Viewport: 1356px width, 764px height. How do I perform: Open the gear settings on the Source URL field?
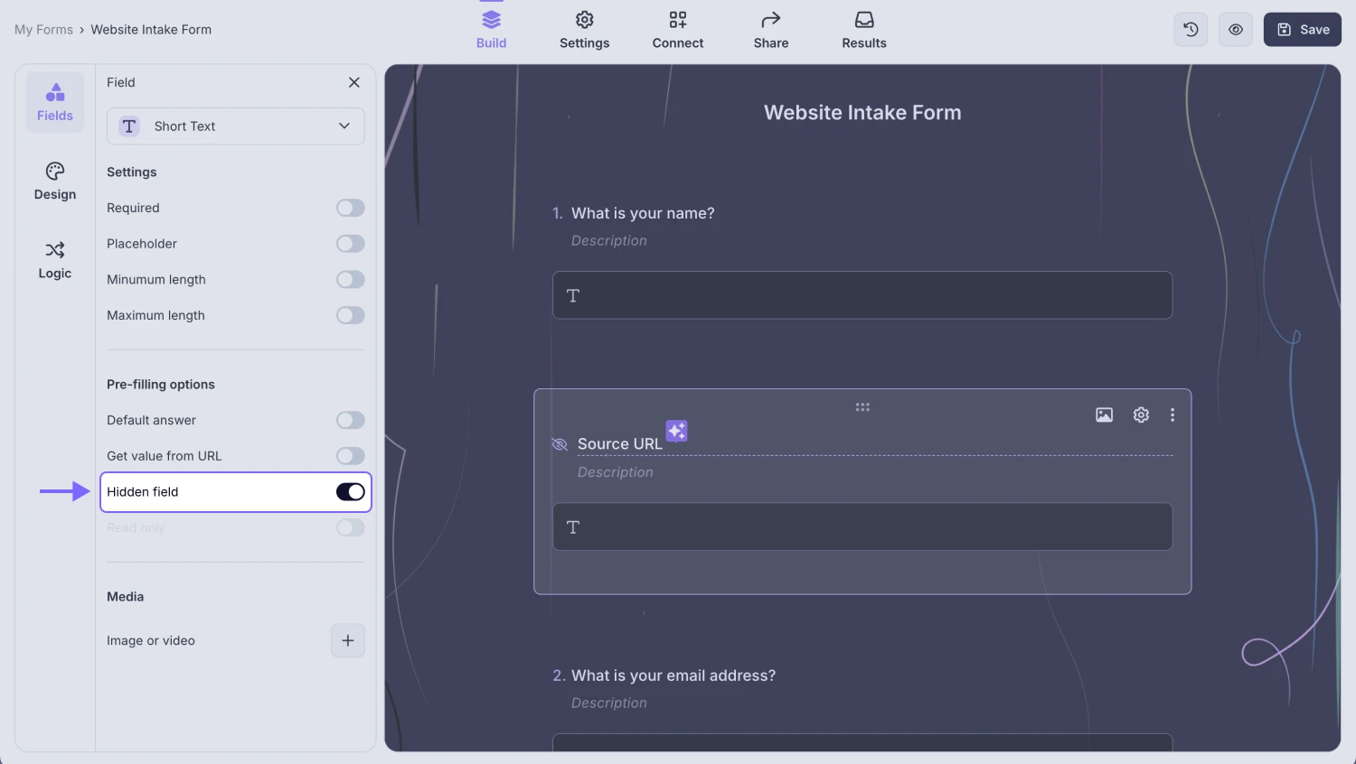1140,415
